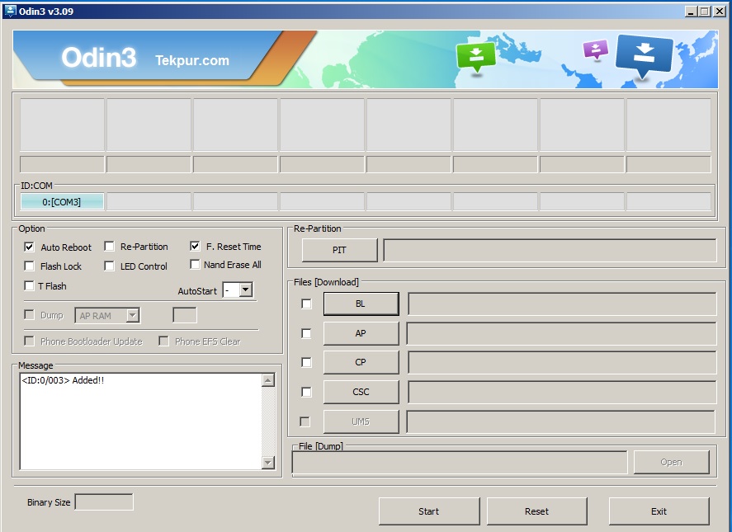Maximize the Odin3 window

(705, 12)
